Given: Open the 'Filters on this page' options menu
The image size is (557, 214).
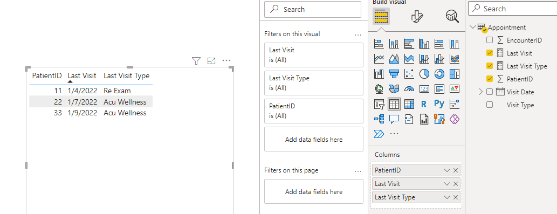Looking at the screenshot, I should (x=358, y=171).
